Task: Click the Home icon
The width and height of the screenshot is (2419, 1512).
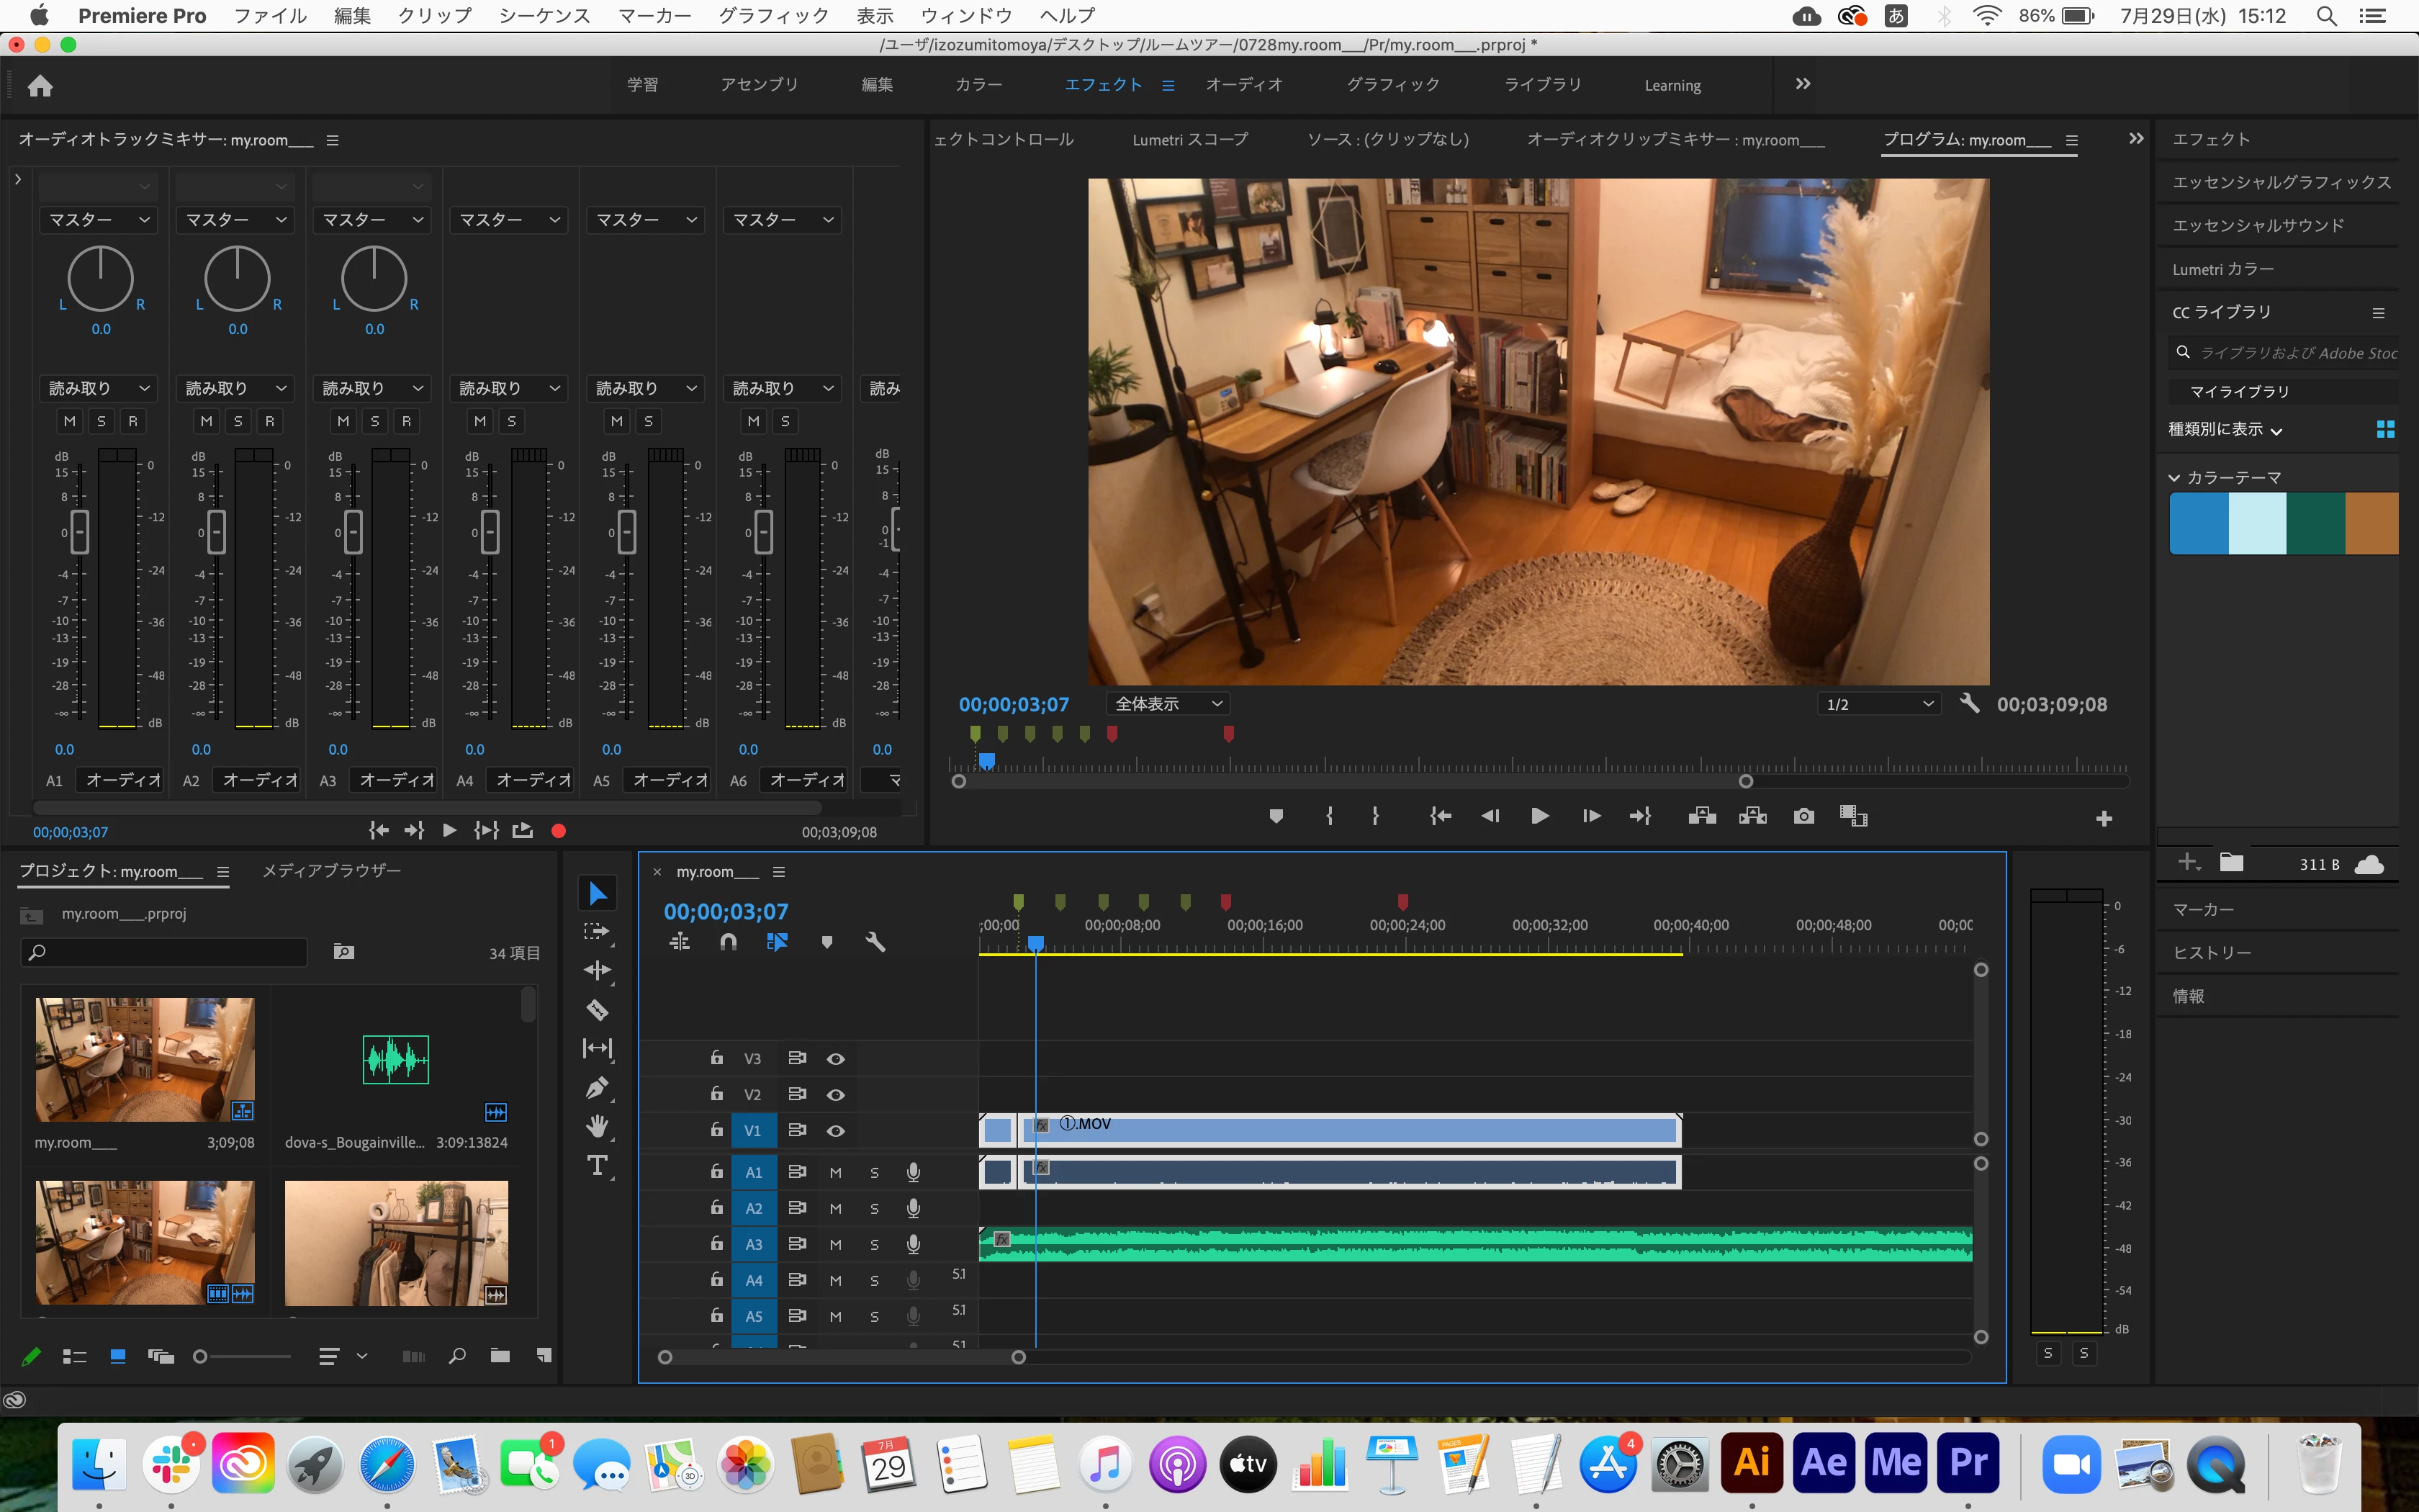Action: click(40, 86)
